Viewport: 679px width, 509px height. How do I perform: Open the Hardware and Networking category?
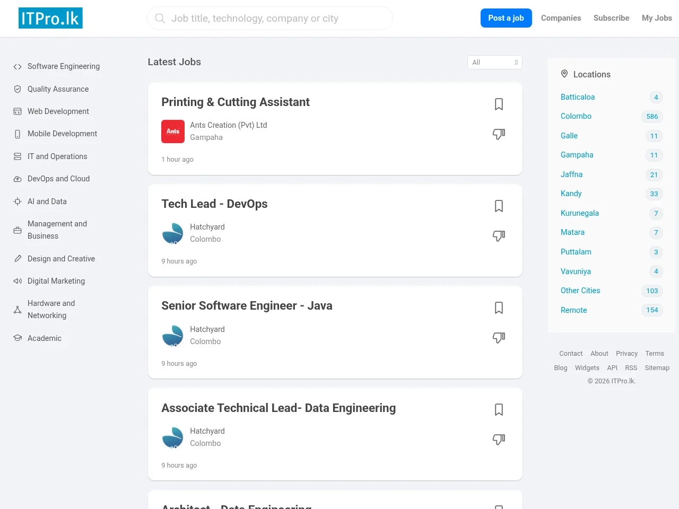[51, 310]
